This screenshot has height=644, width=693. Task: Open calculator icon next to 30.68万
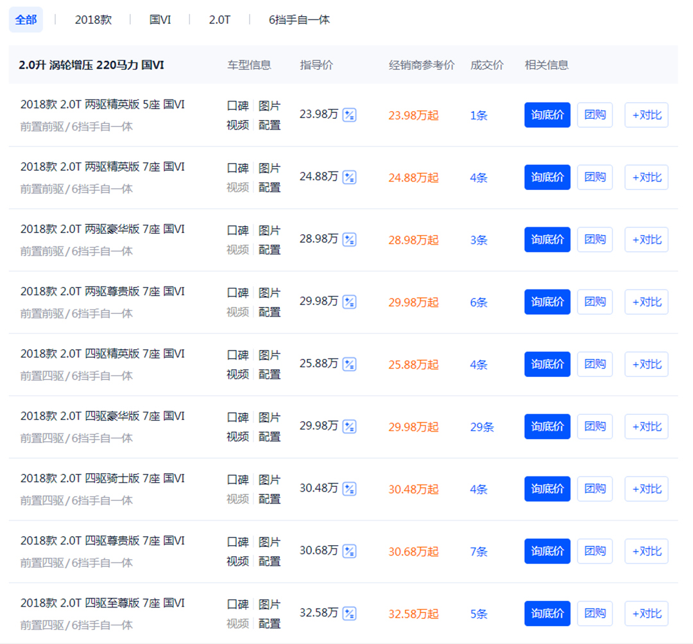coord(349,551)
